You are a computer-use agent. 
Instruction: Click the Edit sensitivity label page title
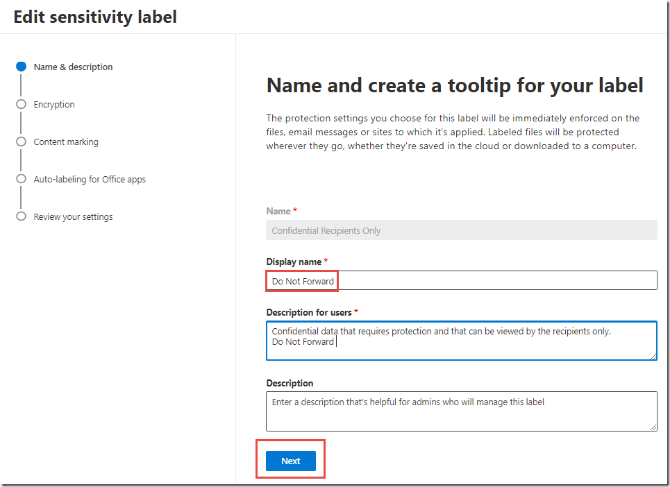pyautogui.click(x=95, y=17)
